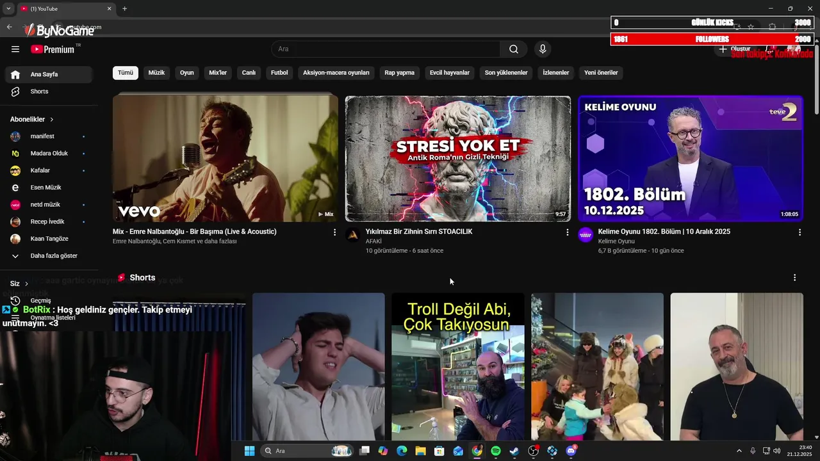Open the STRESİ YOK ET video thumbnail

click(x=458, y=158)
